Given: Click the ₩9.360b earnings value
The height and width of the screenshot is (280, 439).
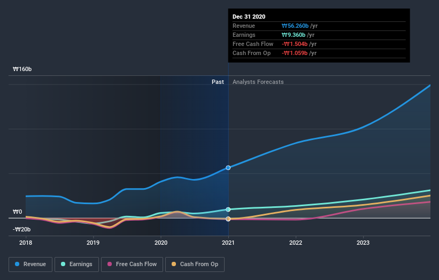Looking at the screenshot, I should coord(294,35).
